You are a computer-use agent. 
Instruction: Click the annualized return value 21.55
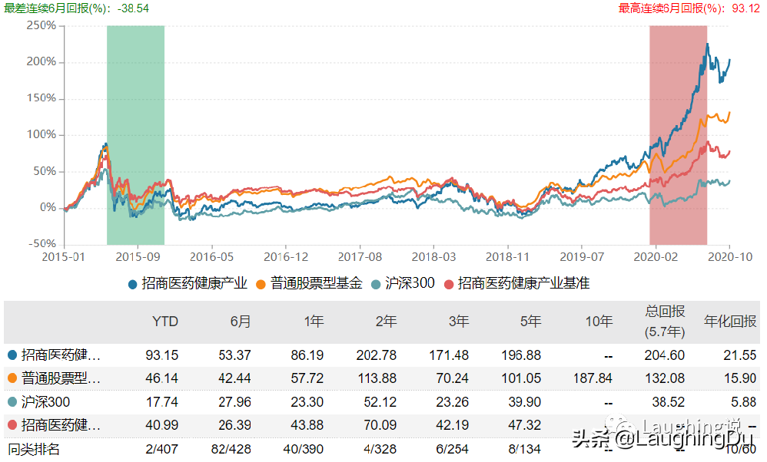tap(739, 355)
